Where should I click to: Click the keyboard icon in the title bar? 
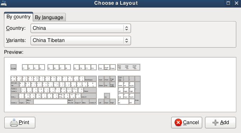point(4,3)
